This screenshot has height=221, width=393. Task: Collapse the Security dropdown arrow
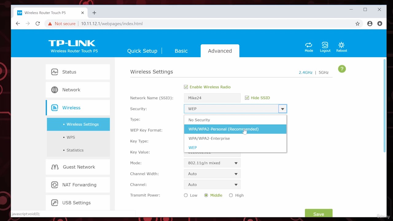pos(282,109)
